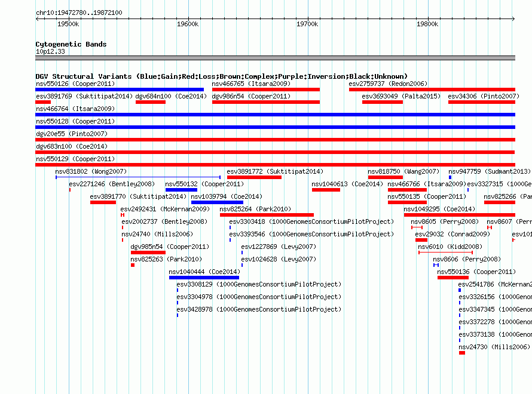Click nsv550129 (Cooper2011) label

coord(75,159)
